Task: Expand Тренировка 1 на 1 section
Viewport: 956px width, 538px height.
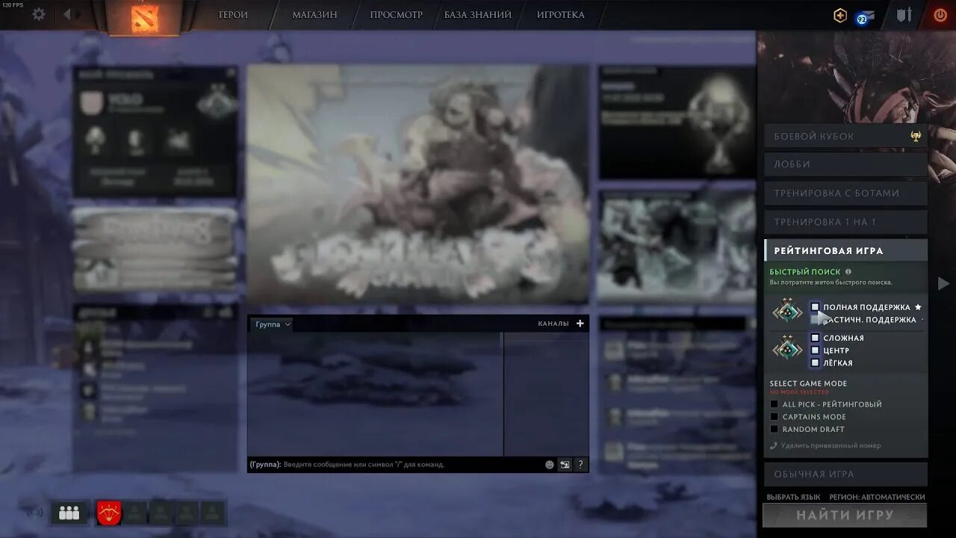Action: coord(845,222)
